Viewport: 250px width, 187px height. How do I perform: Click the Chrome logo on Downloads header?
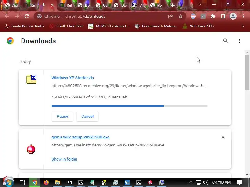pyautogui.click(x=10, y=41)
